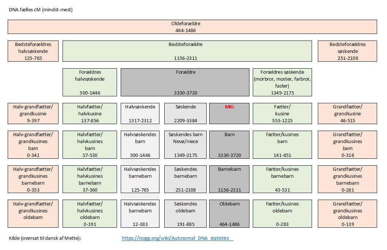Select the Søskendes barn Nevø/niece cell
The width and height of the screenshot is (387, 250).
[185, 145]
